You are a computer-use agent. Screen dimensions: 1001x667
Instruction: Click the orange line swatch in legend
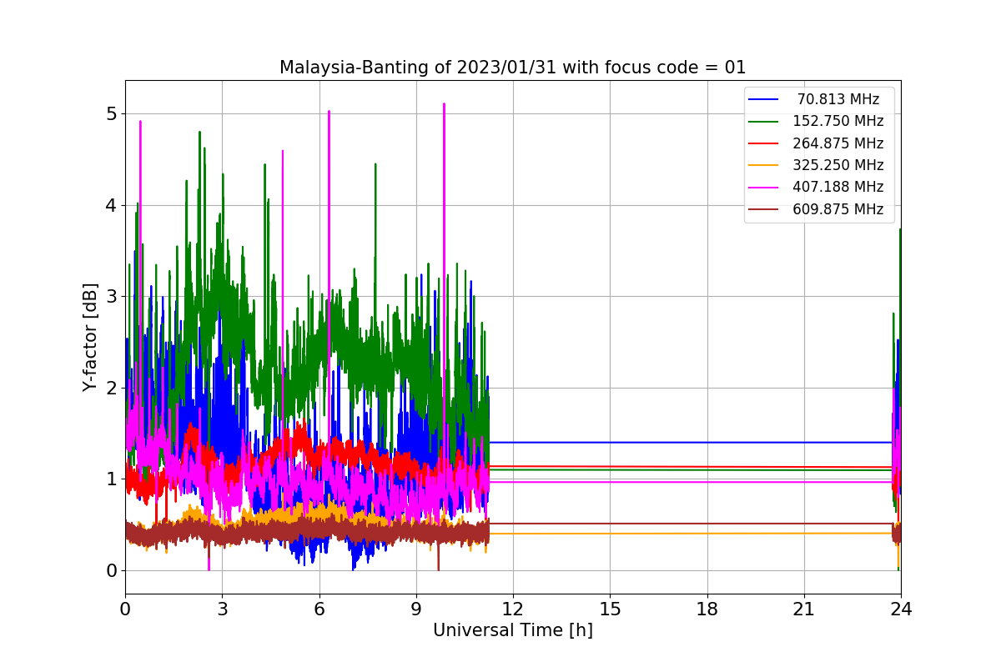(763, 165)
